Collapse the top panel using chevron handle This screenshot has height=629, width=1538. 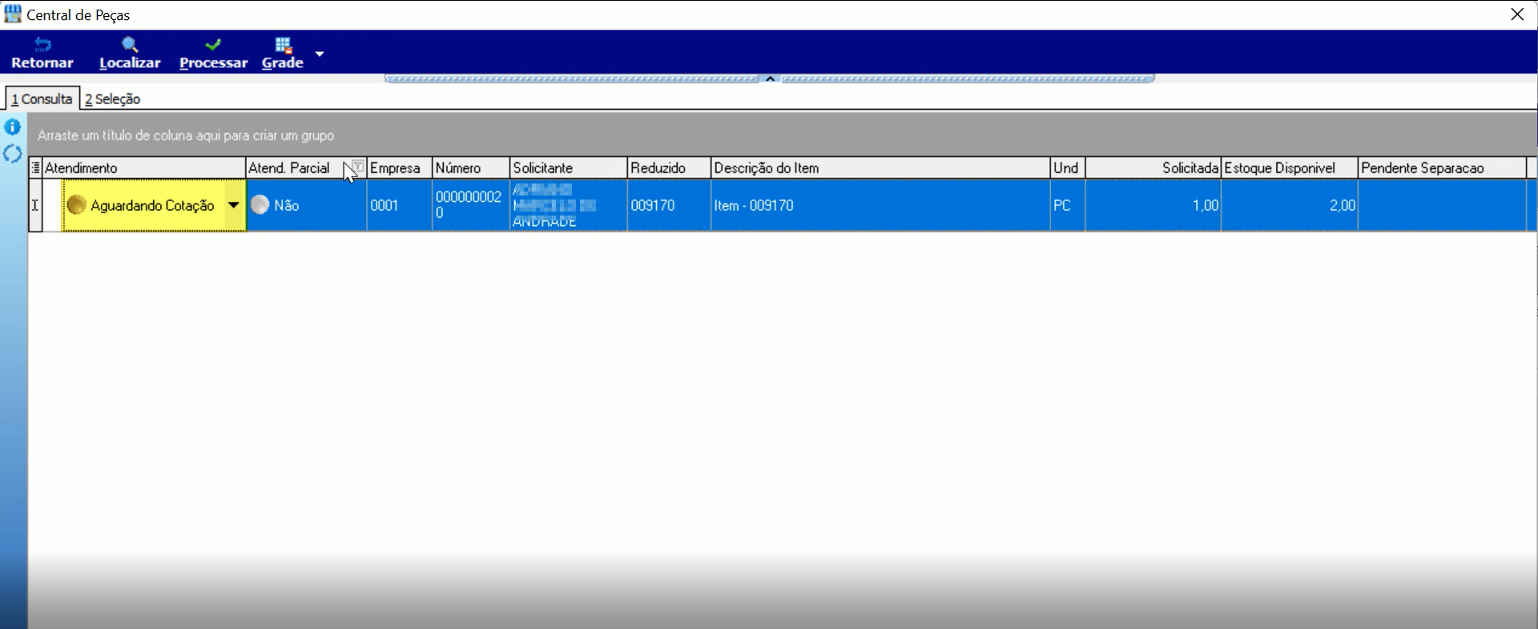(770, 79)
